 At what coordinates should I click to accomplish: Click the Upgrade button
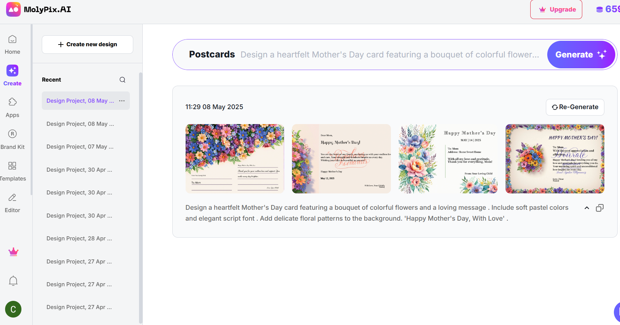click(556, 10)
